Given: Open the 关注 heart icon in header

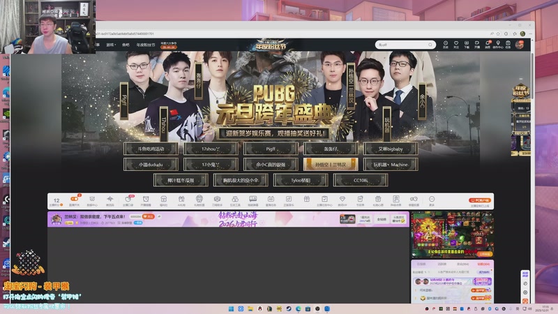Looking at the screenshot, I should 456,44.
